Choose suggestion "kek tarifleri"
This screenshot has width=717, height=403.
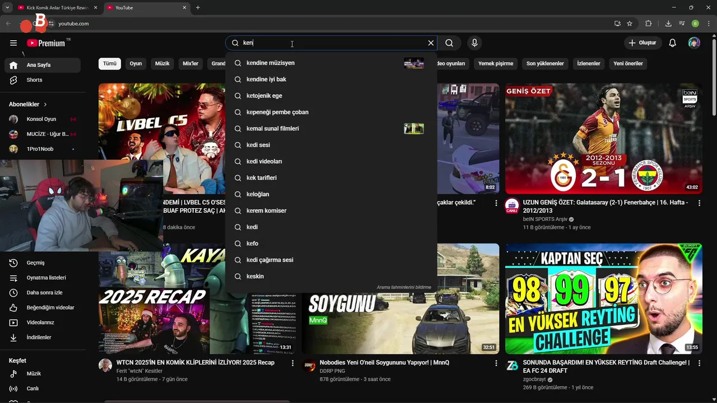(x=331, y=178)
